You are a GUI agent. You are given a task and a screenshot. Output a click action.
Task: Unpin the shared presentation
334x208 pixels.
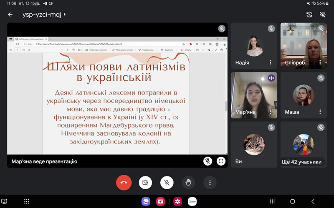tap(207, 161)
